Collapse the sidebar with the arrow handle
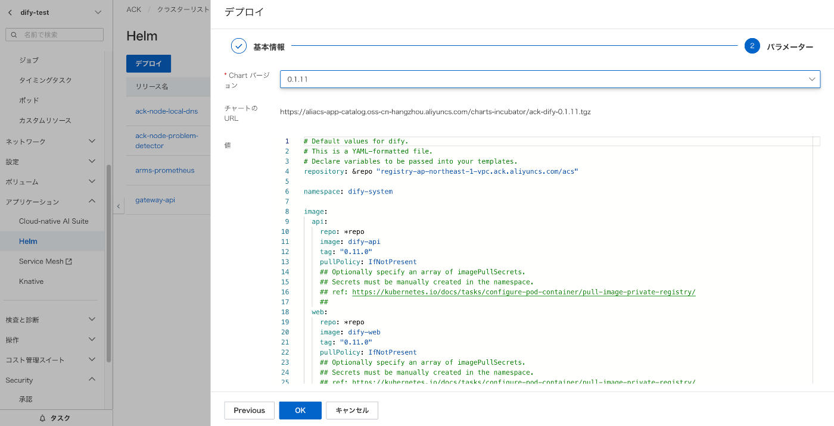Image resolution: width=834 pixels, height=426 pixels. click(118, 206)
